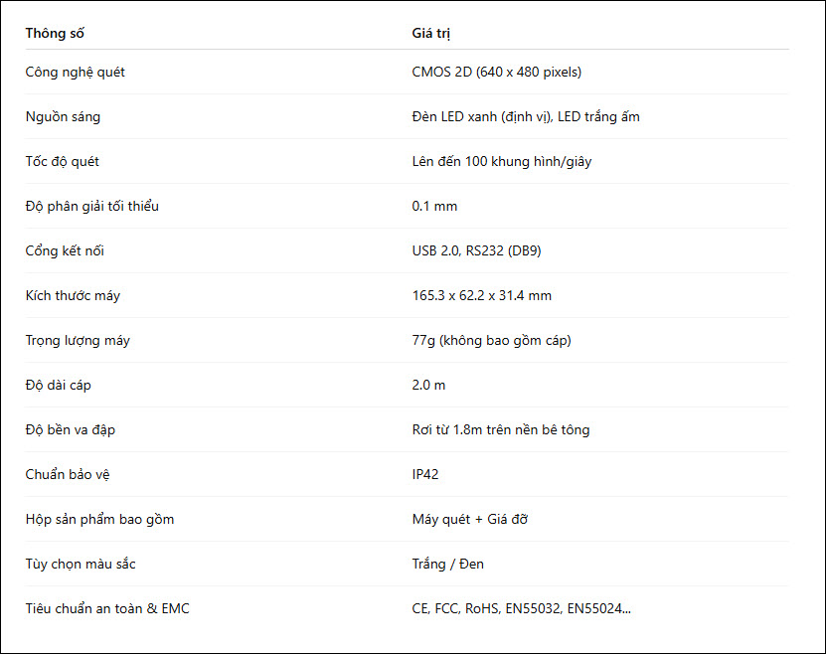Viewport: 826px width, 654px height.
Task: Click the '77g (không bao gồm cáp)' value
Action: point(491,341)
